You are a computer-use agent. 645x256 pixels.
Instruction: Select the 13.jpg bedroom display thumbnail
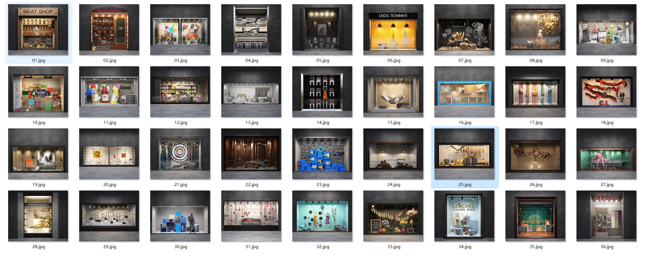pos(251,92)
